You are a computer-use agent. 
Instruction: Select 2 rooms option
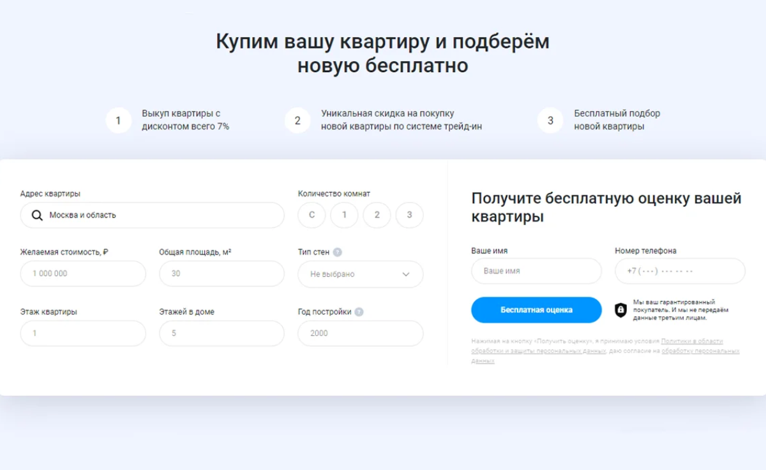(377, 215)
